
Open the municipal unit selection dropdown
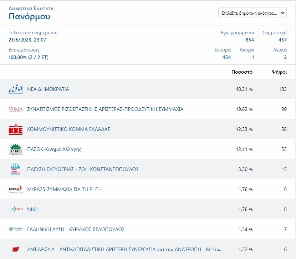click(x=252, y=13)
